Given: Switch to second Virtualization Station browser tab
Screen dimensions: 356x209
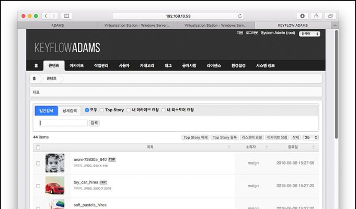Looking at the screenshot, I should (x=215, y=26).
